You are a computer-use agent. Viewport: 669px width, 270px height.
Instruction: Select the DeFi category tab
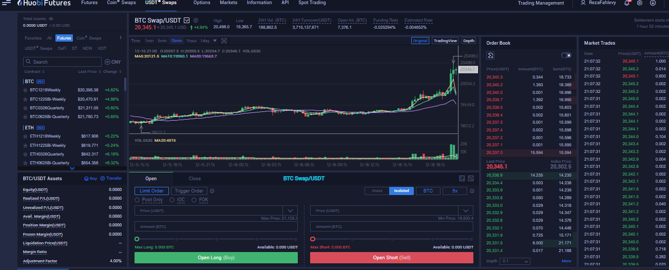(62, 48)
